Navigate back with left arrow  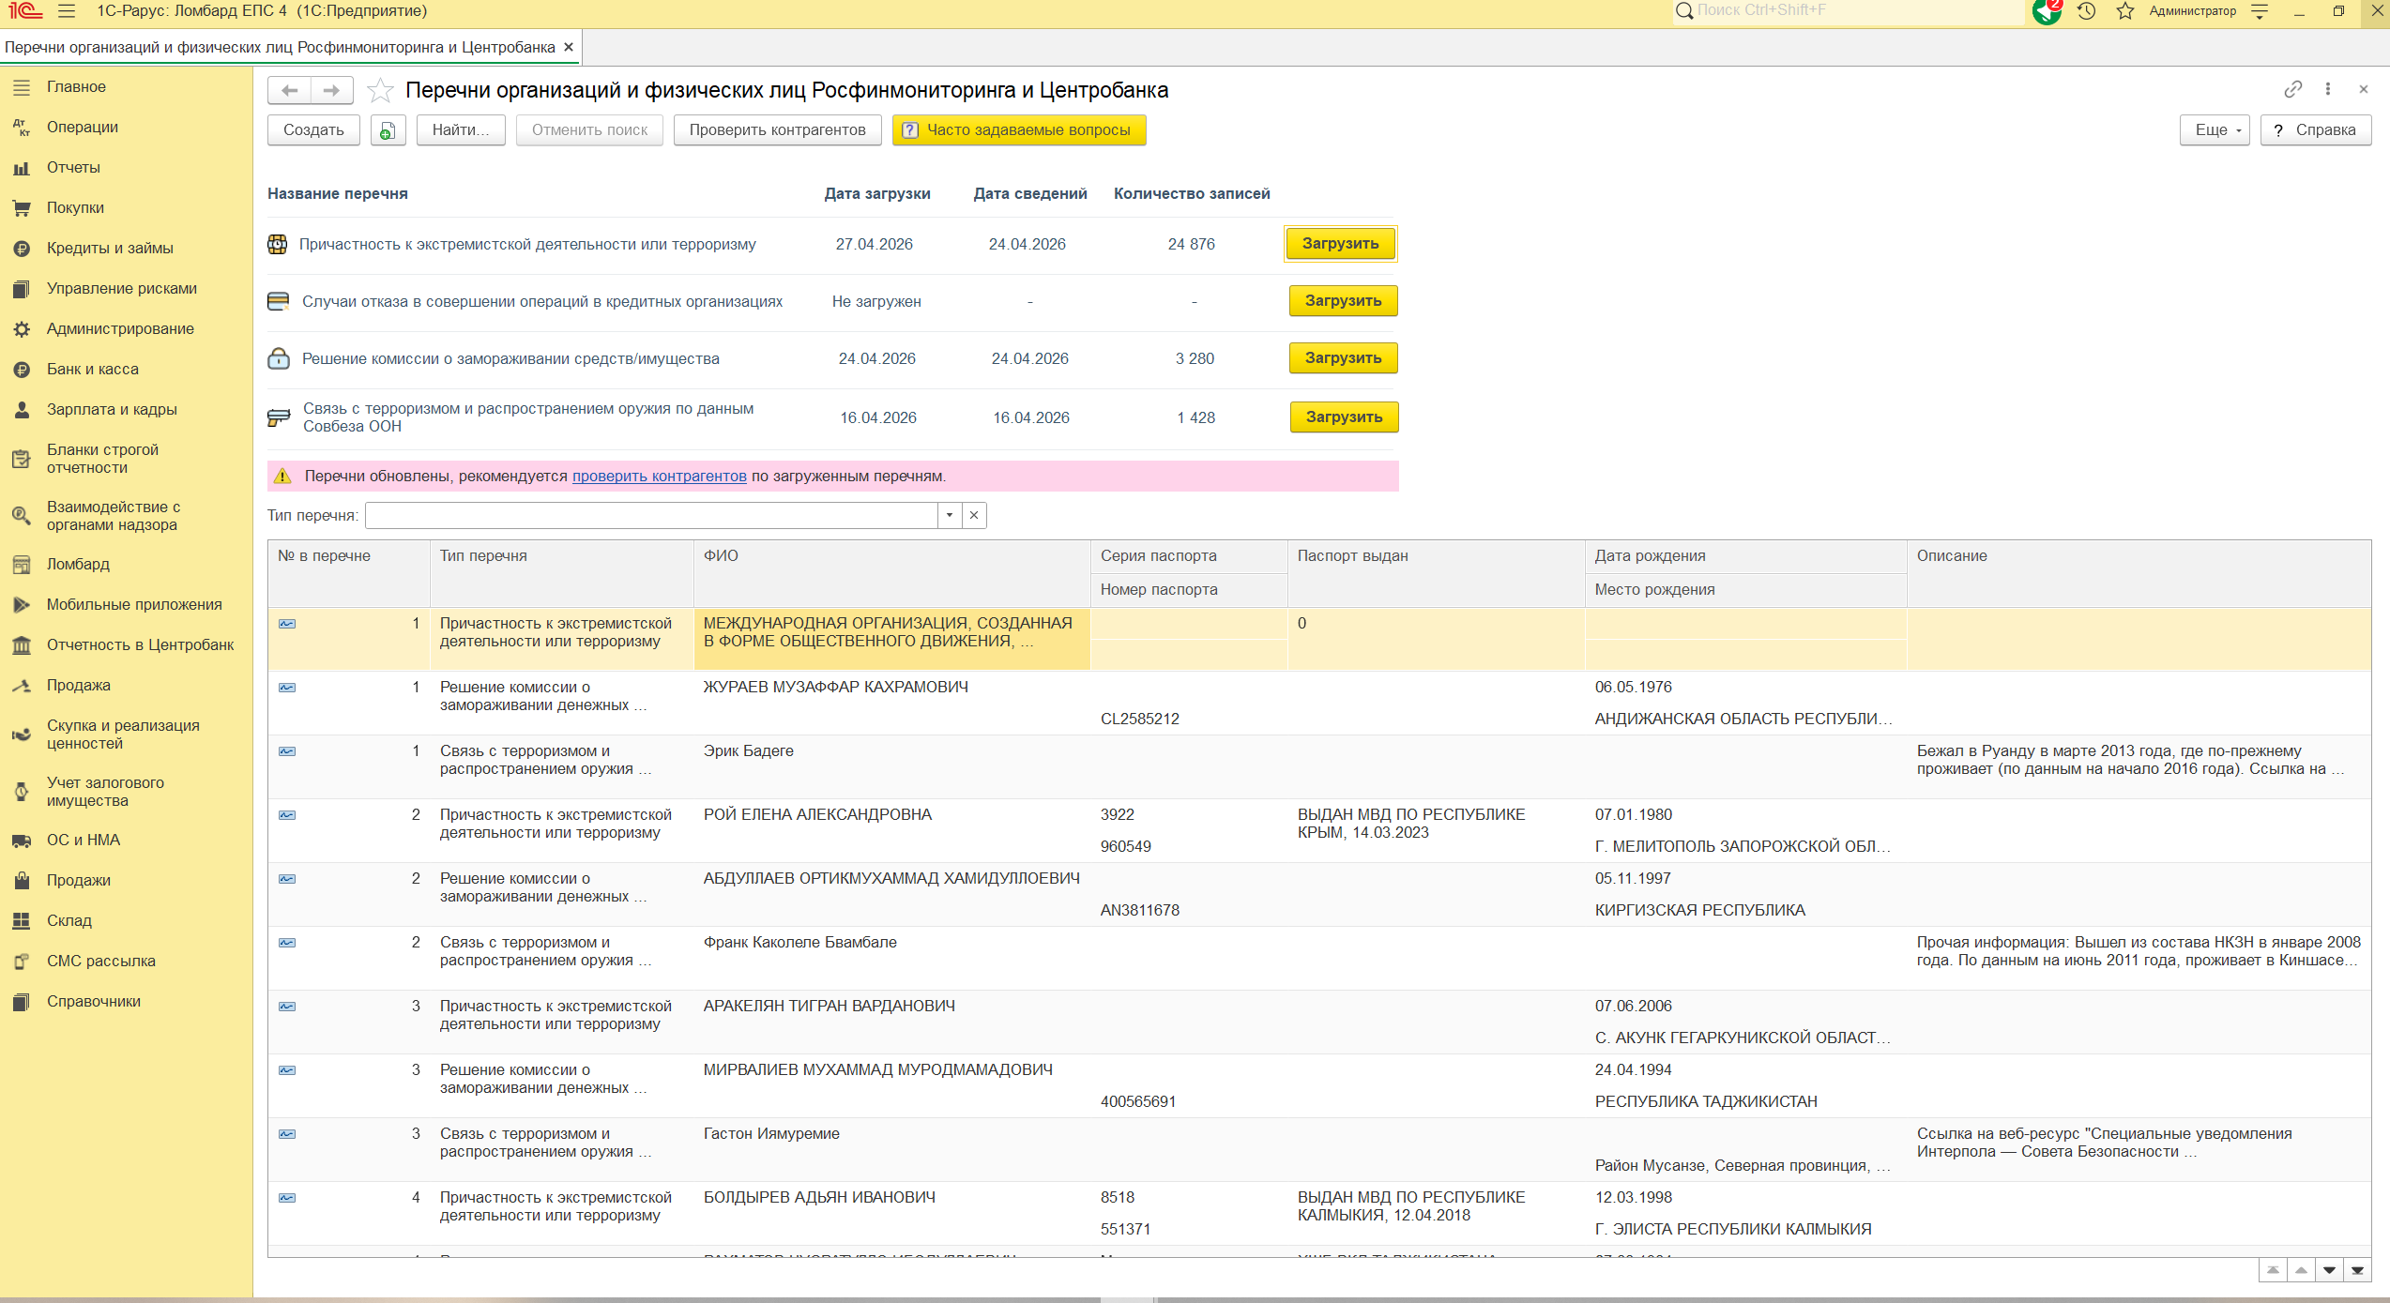(x=290, y=90)
